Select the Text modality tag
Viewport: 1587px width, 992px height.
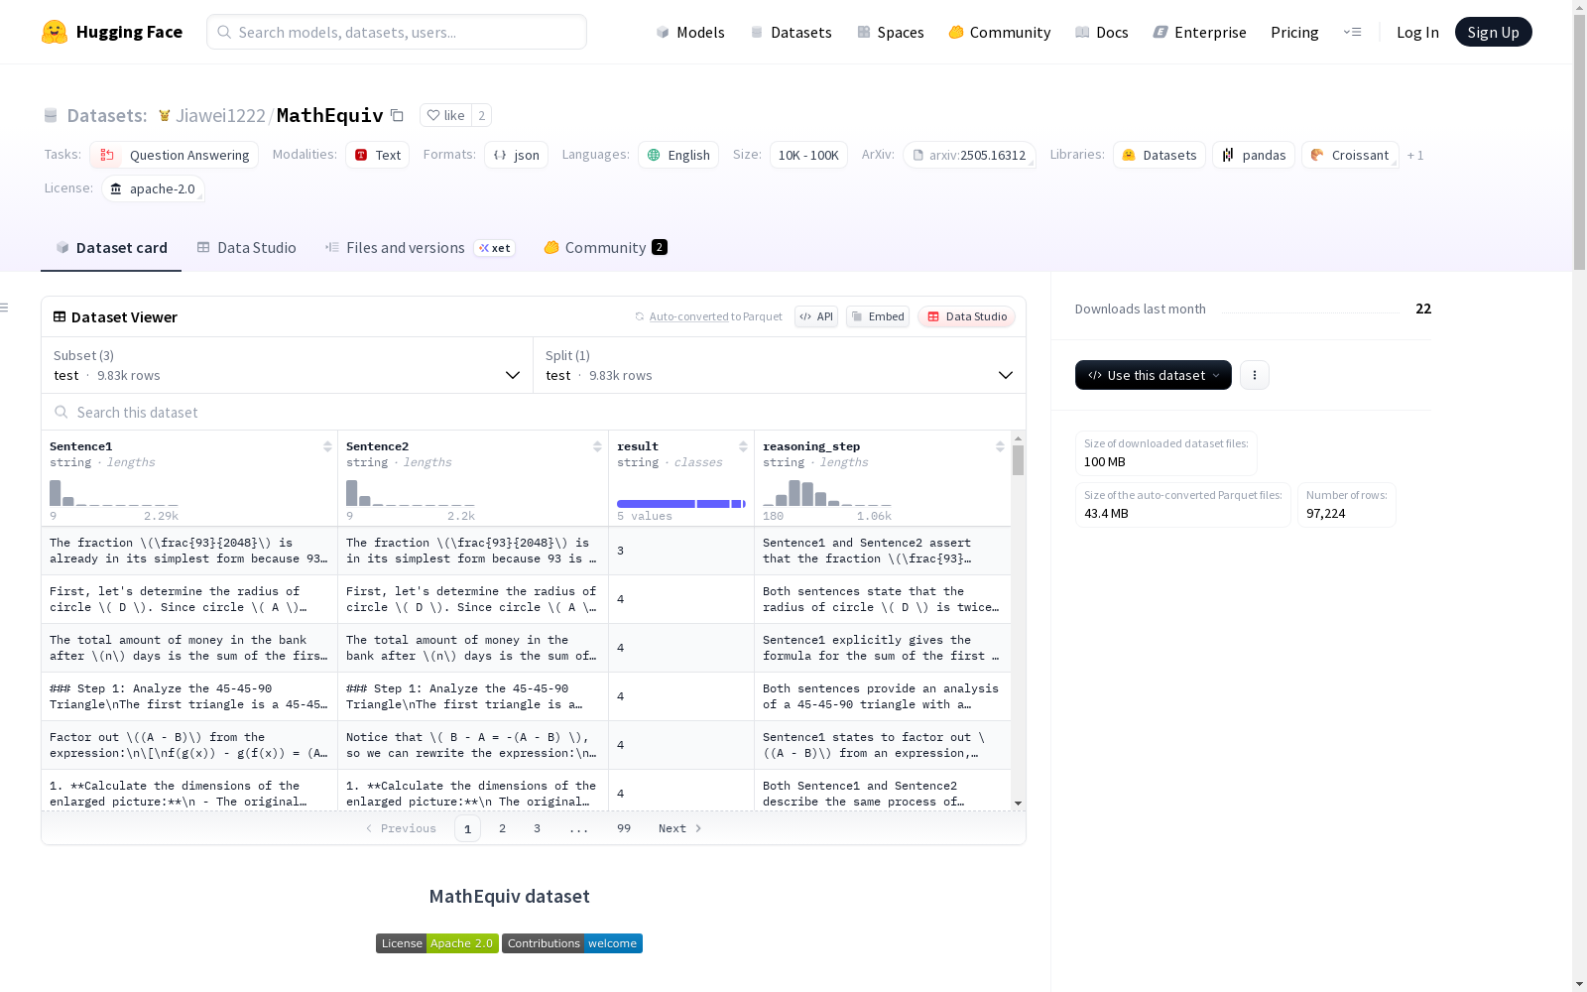(377, 155)
